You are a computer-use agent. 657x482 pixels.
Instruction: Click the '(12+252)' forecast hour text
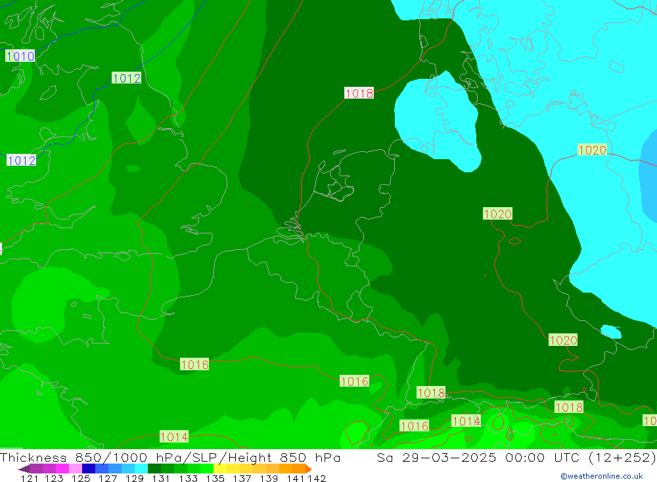(622, 457)
